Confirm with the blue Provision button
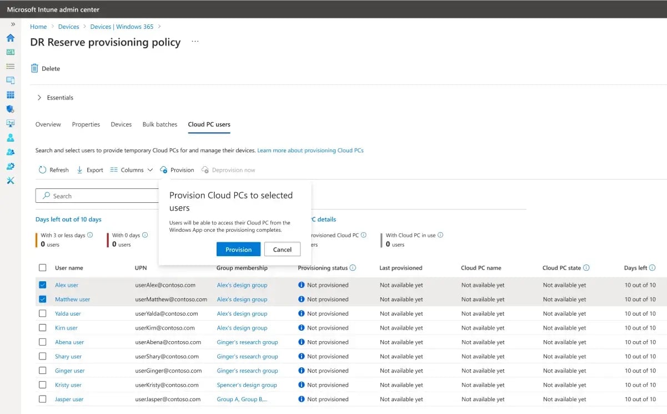This screenshot has width=667, height=414. (238, 250)
